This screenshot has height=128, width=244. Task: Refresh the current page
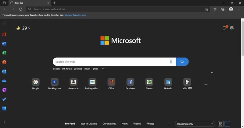click(21, 9)
